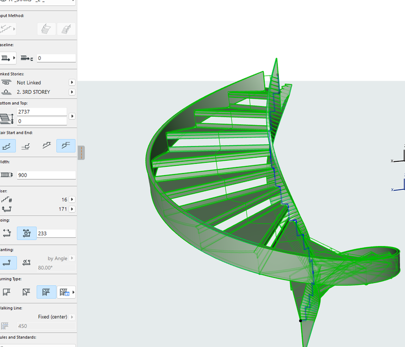
Task: Click the riser height icon
Action: coord(7,209)
